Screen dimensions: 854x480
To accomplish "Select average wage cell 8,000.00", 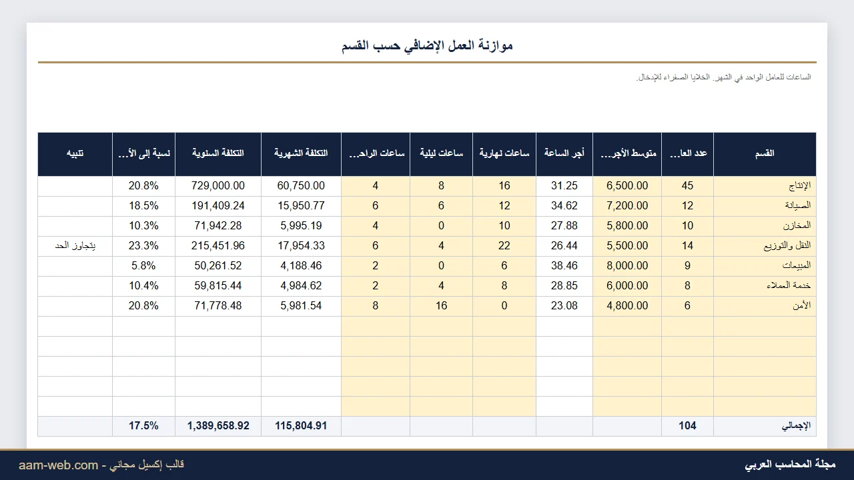I will click(x=627, y=266).
